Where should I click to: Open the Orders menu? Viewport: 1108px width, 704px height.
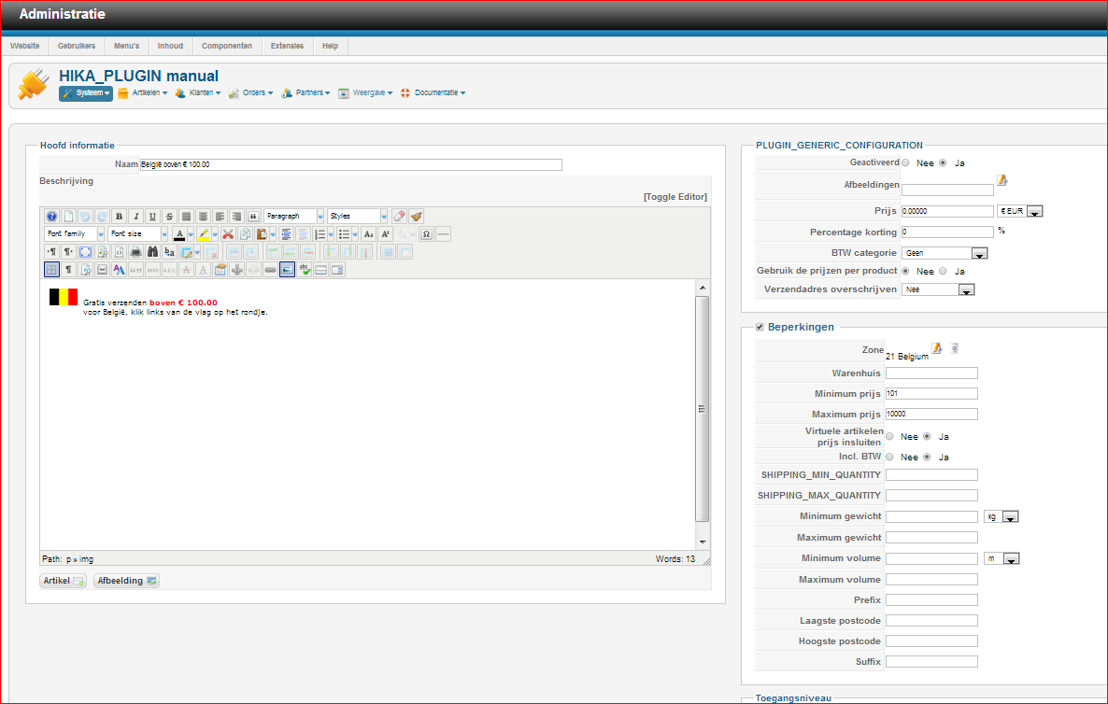coord(251,93)
